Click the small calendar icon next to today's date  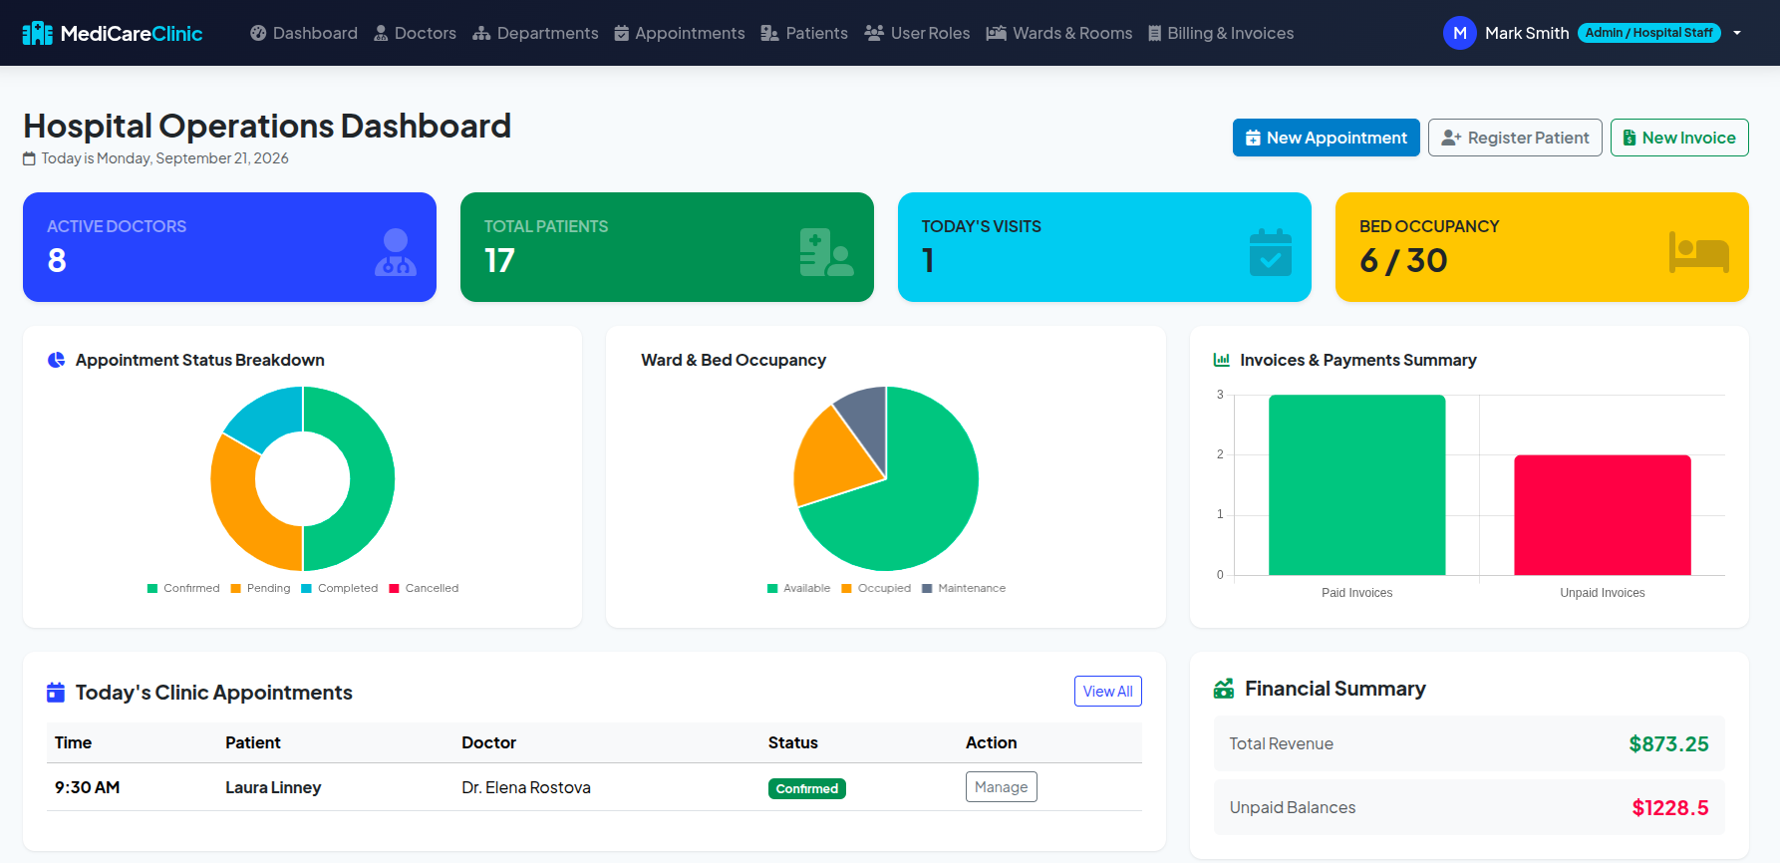(29, 158)
